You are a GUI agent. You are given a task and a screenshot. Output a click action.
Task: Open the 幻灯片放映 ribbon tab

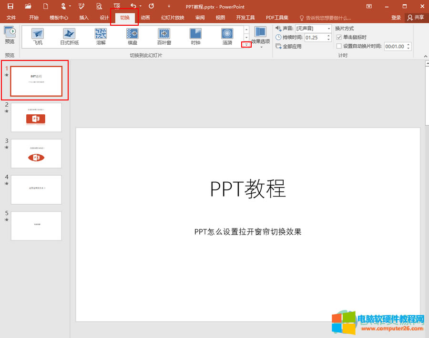(x=172, y=18)
